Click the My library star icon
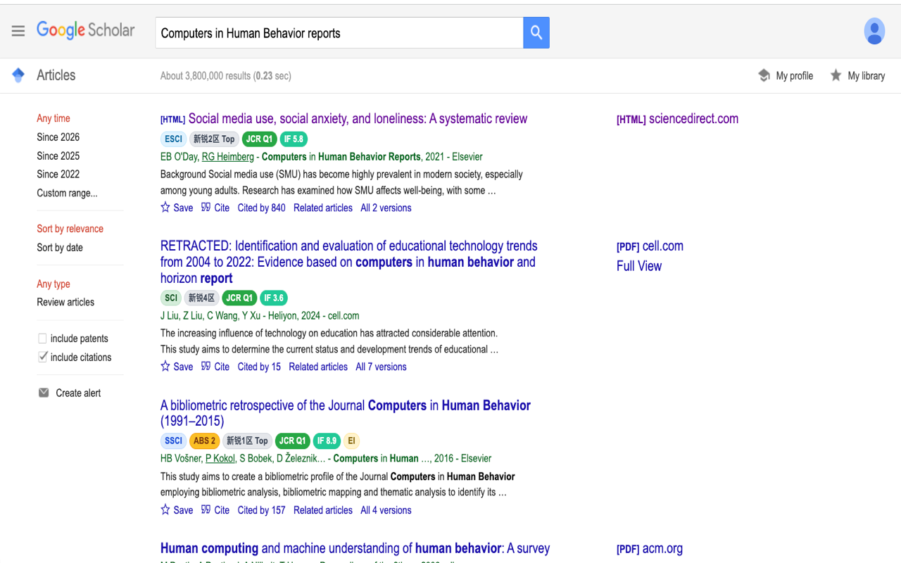The width and height of the screenshot is (901, 563). [836, 75]
